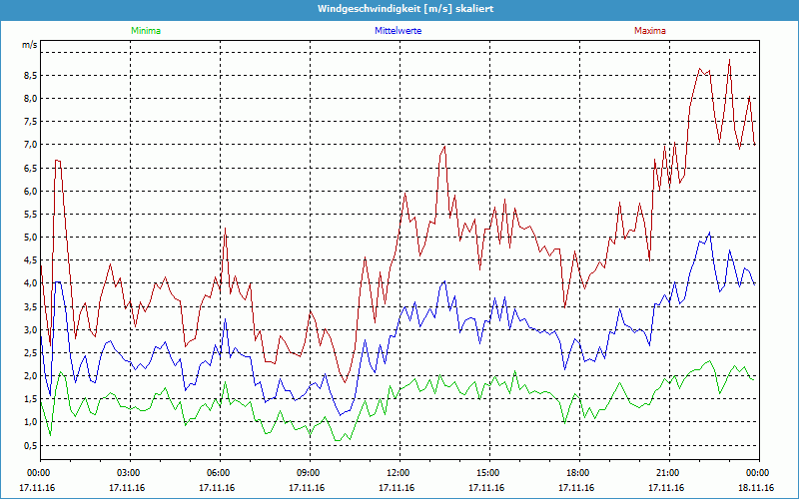
Task: Click the 2,5 y-axis value
Action: pyautogui.click(x=30, y=353)
